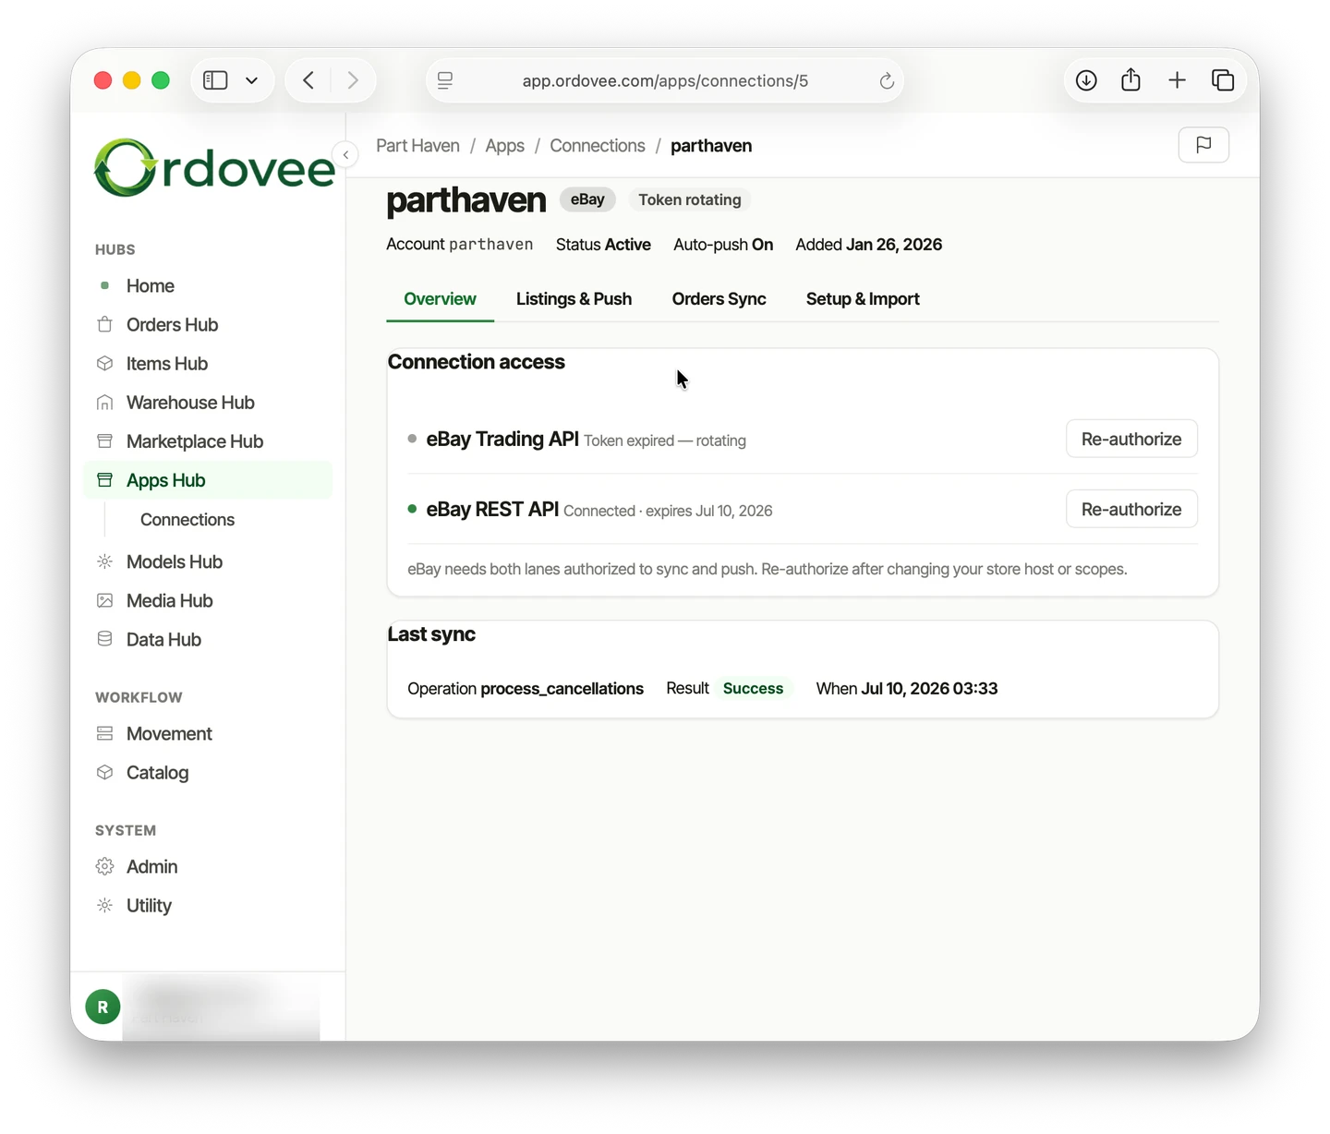Click the Items Hub cube icon
The height and width of the screenshot is (1134, 1330).
pyautogui.click(x=105, y=363)
